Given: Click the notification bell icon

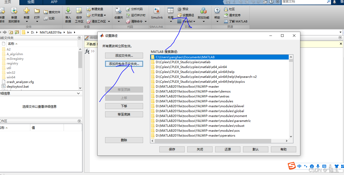Looking at the screenshot, I should [335, 2].
